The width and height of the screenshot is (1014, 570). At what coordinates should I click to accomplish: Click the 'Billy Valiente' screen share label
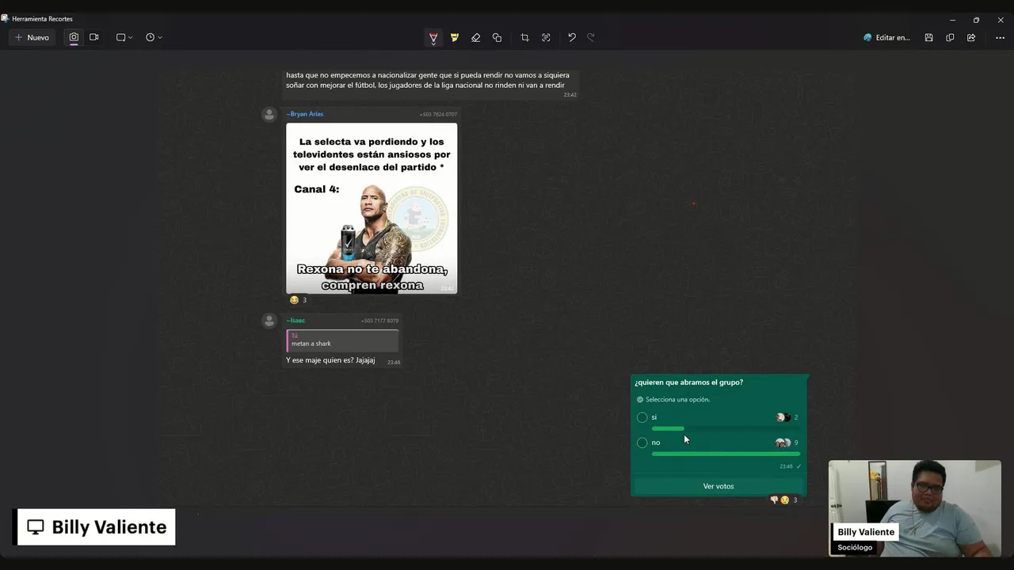point(96,527)
